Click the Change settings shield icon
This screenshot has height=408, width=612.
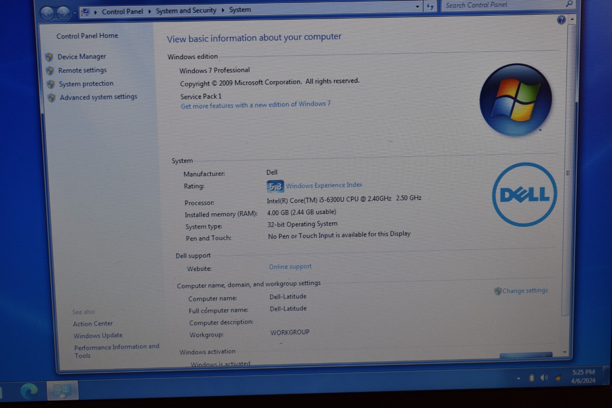tap(498, 291)
